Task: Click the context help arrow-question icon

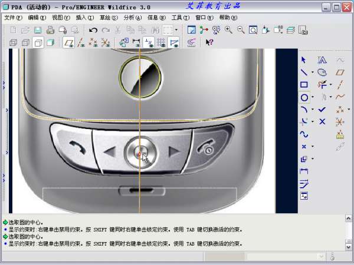Action: 209,42
